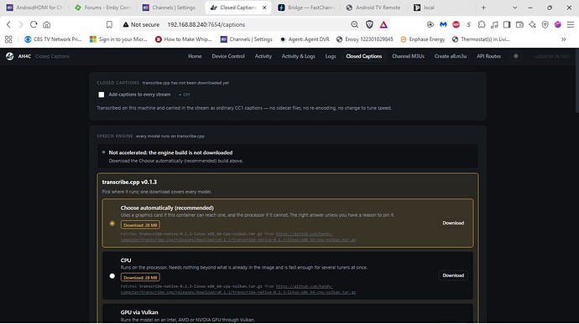Open the Agent: Agent DVR bookmark
Screen dimensions: 579x324
point(305,39)
